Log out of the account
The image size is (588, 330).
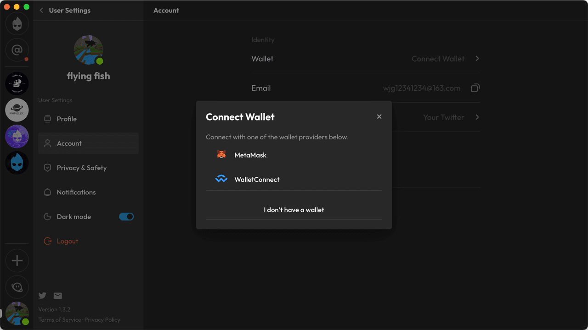coord(88,241)
